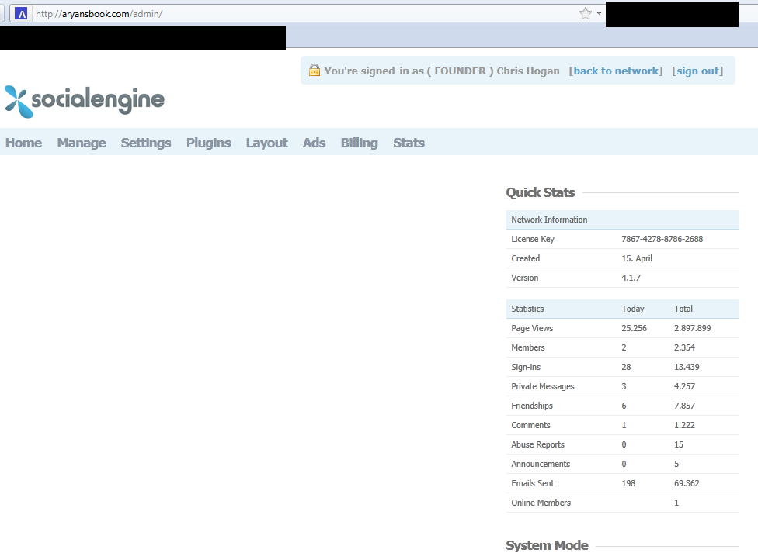The height and width of the screenshot is (560, 758).
Task: Click the Created date 15. April
Action: [637, 258]
